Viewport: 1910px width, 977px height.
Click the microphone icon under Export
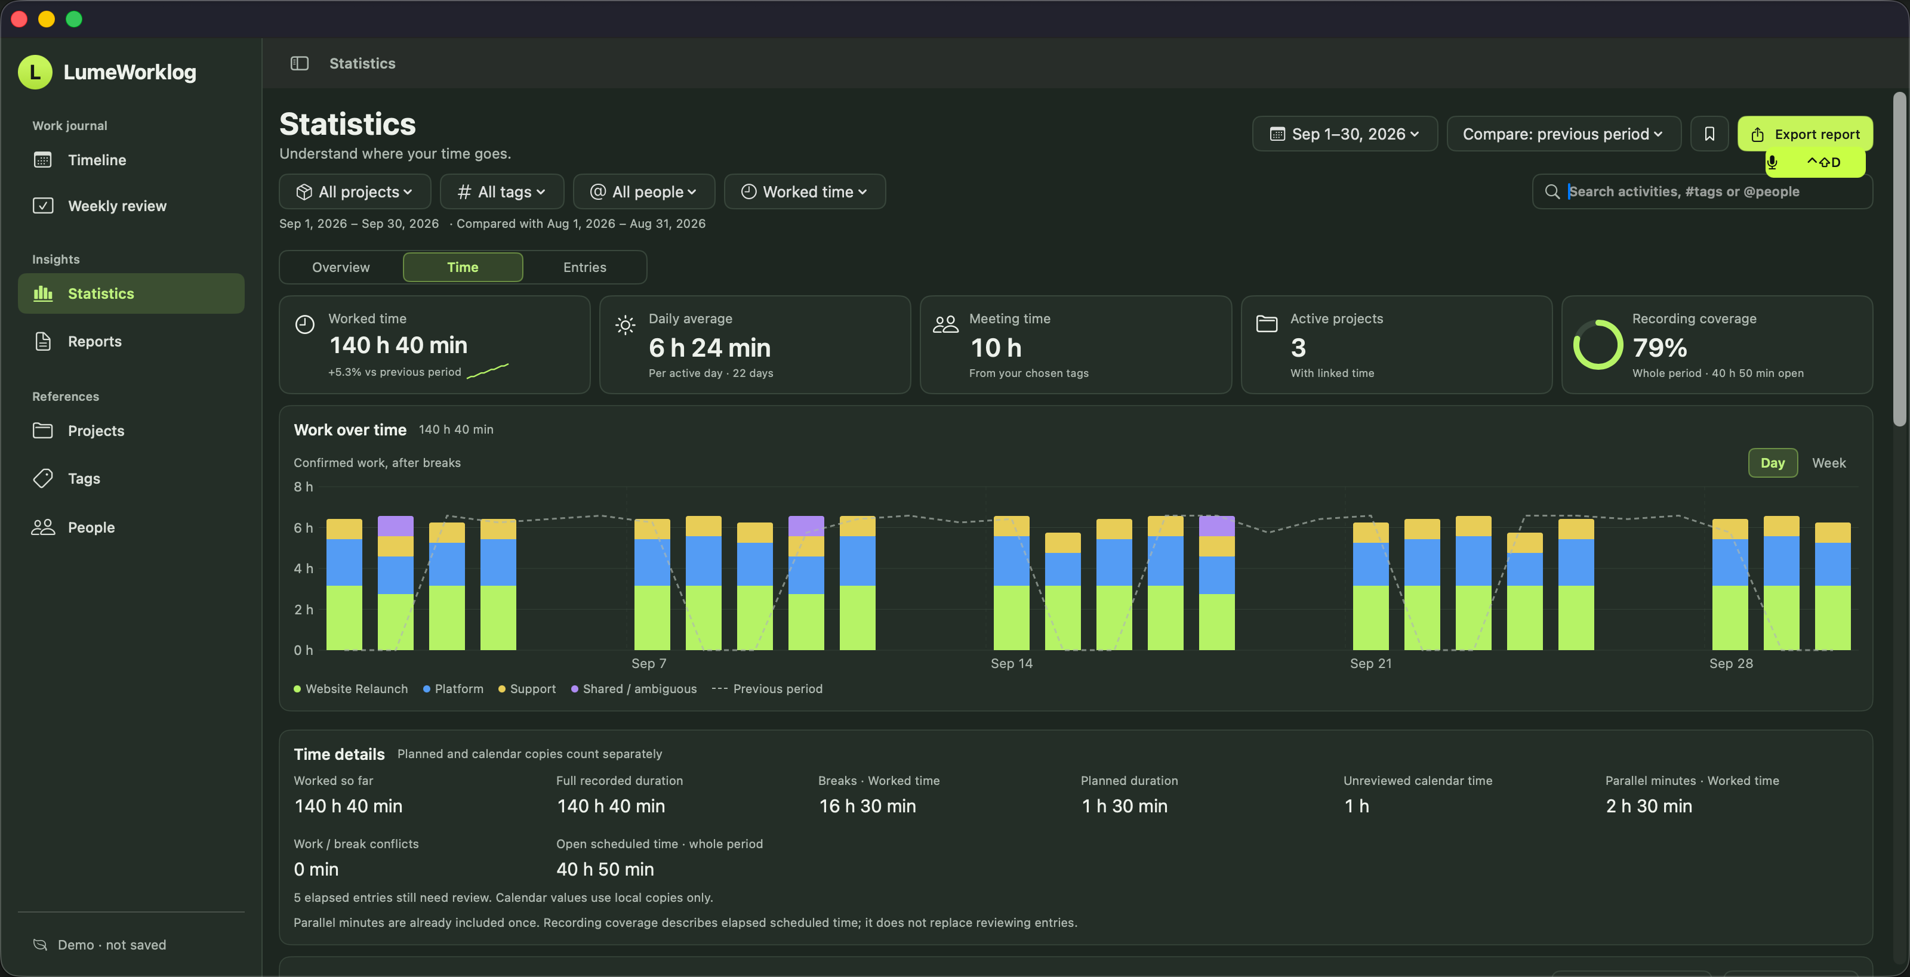tap(1772, 162)
